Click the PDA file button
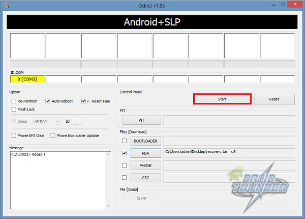This screenshot has width=305, height=219. [x=145, y=153]
